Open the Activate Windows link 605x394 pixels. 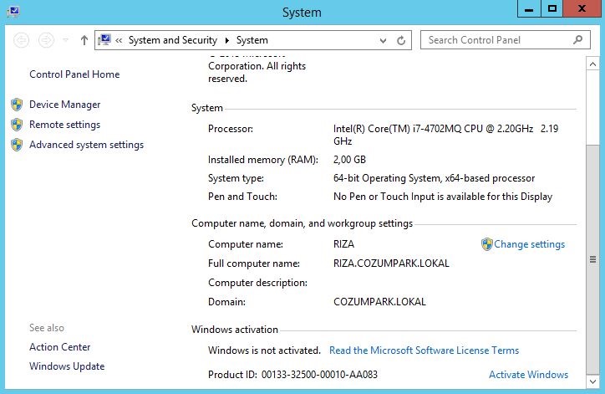tap(528, 374)
